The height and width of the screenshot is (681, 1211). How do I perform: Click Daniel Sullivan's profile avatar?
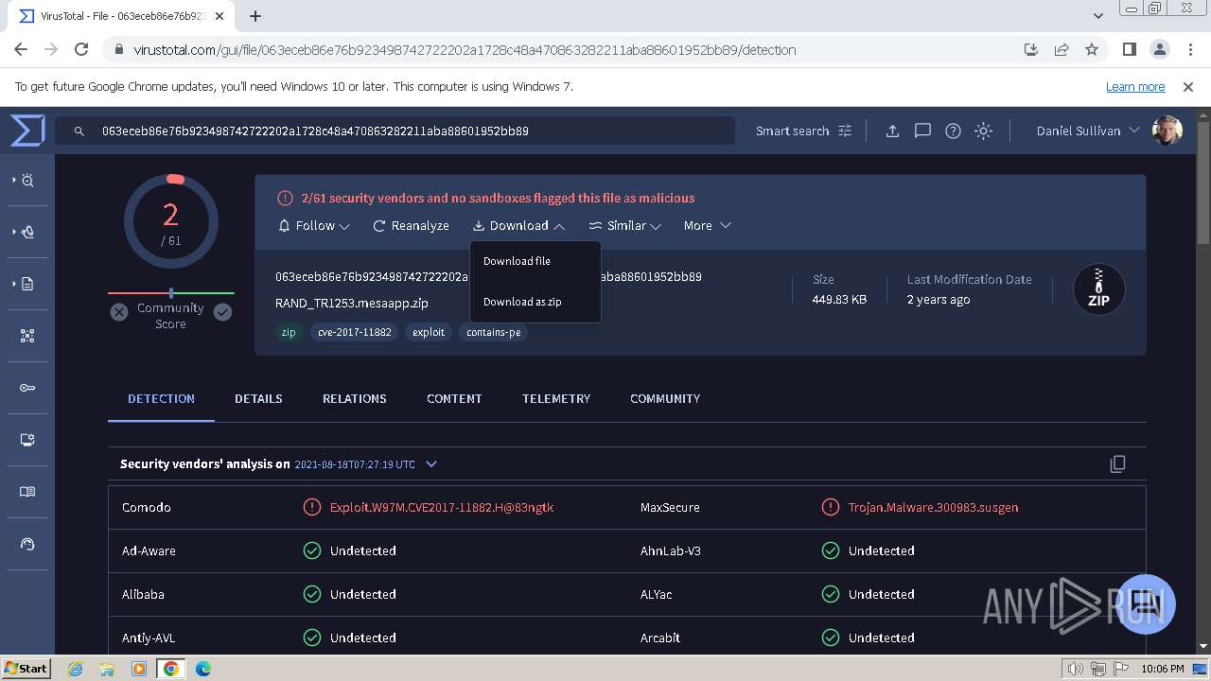[1167, 131]
